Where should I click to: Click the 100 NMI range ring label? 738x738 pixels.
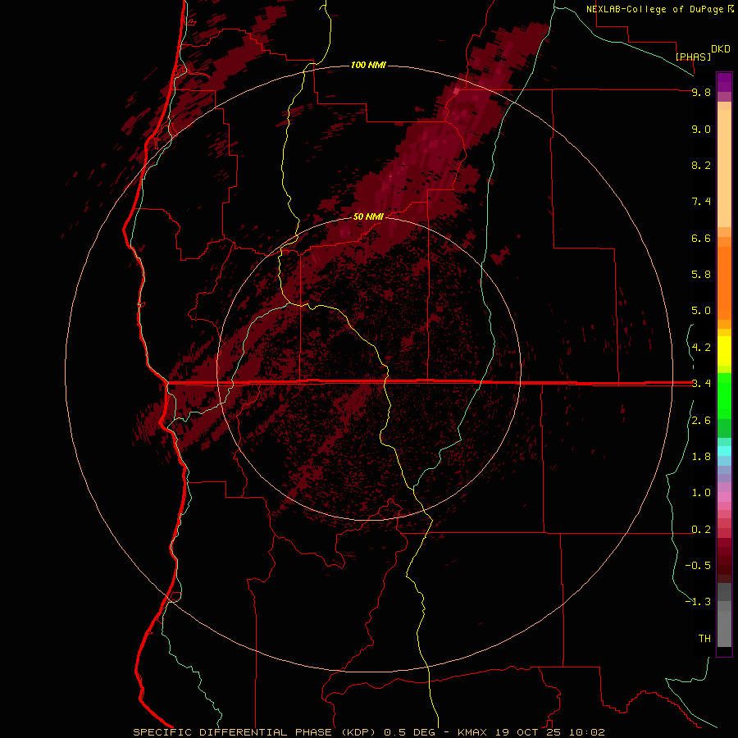coord(368,65)
